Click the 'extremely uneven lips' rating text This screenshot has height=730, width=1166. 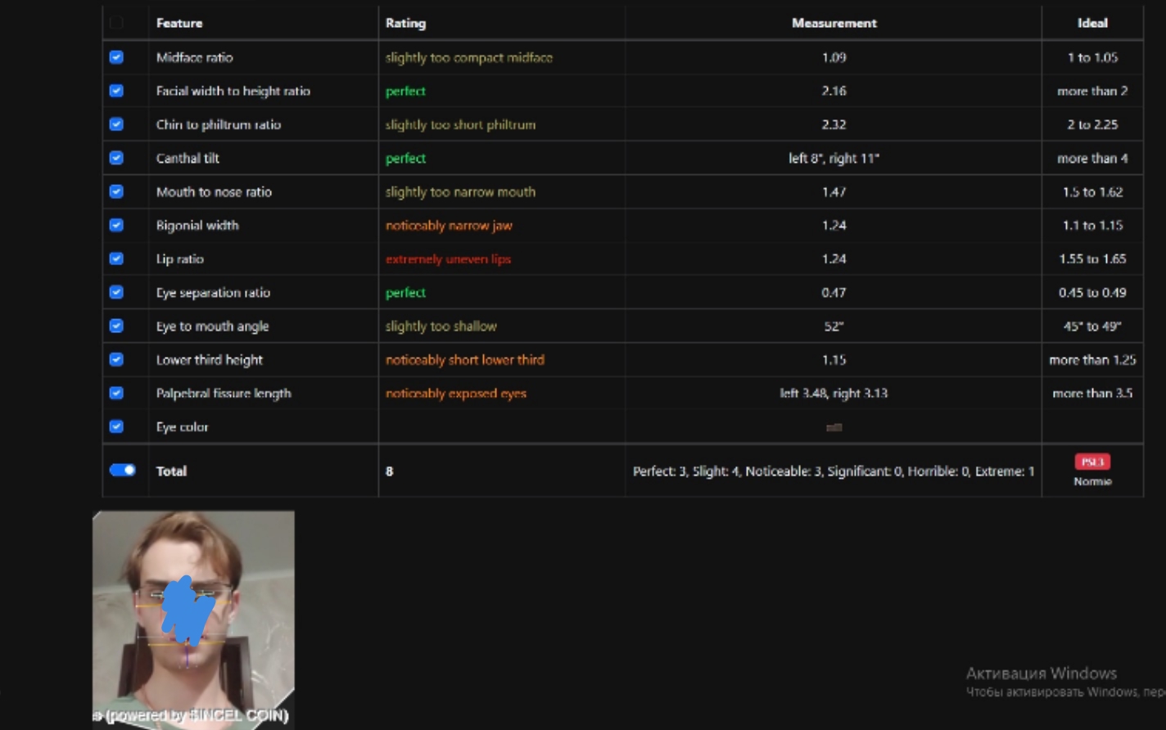point(448,259)
